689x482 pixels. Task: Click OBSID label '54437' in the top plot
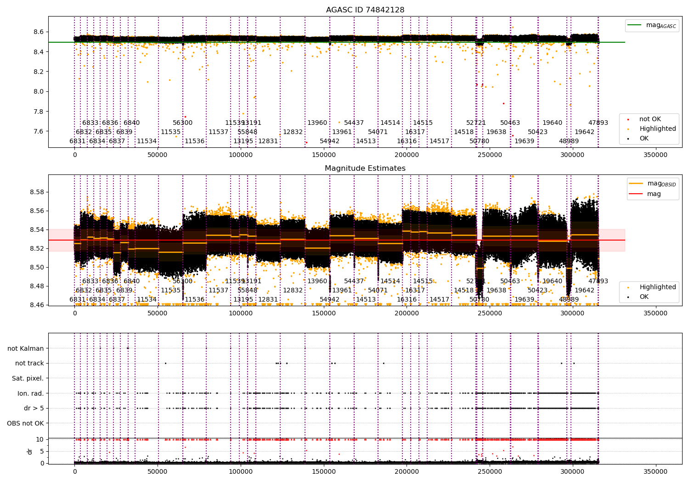pyautogui.click(x=354, y=123)
